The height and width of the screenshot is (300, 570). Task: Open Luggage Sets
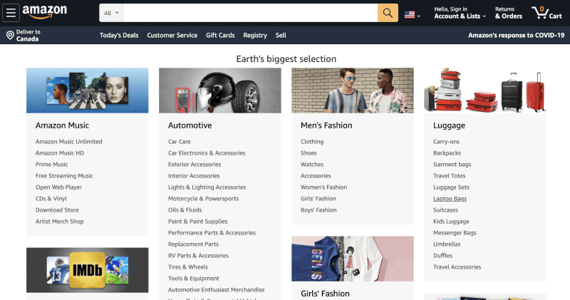451,187
